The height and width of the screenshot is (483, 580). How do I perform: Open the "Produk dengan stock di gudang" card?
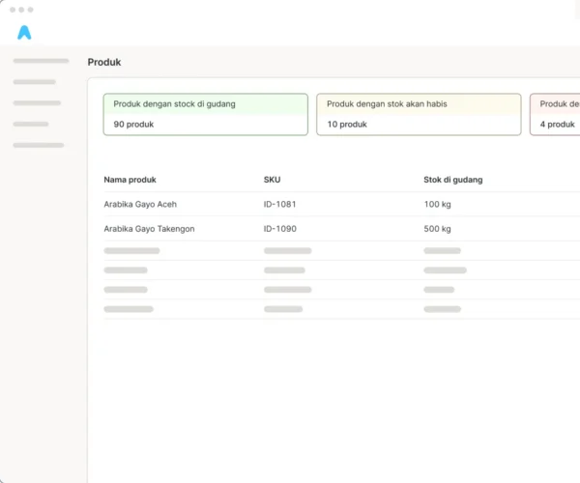(206, 114)
